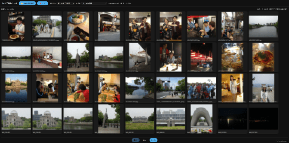
Task: Follow the by terrysaito.com link
Action: coord(282,141)
